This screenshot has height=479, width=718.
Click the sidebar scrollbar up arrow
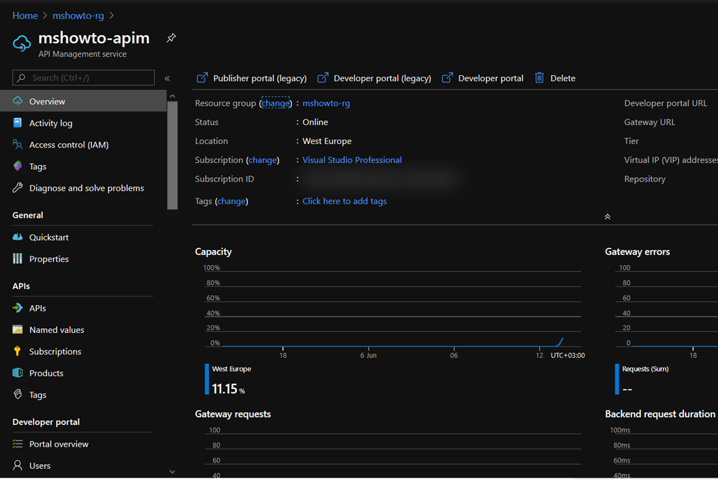(x=172, y=96)
